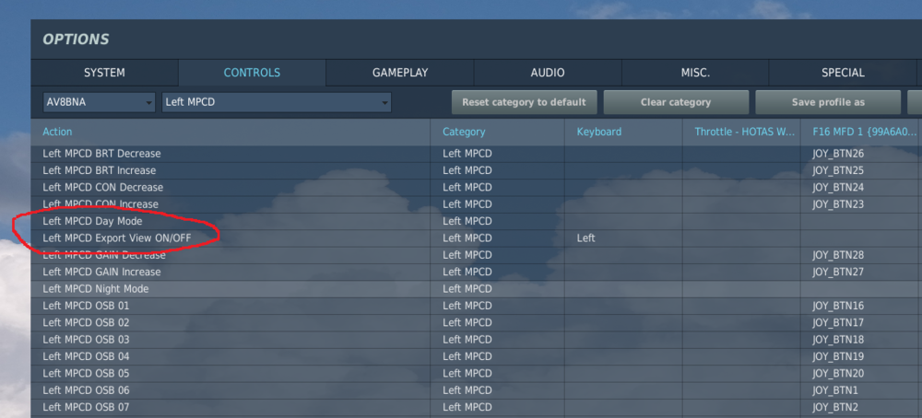Click the Throttle - HOTAS column header
The image size is (922, 418).
(741, 132)
